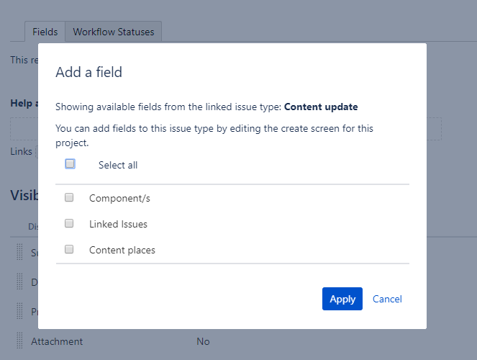Viewport: 477px width, 360px height.
Task: Click the Linked Issues label text
Action: pos(118,224)
